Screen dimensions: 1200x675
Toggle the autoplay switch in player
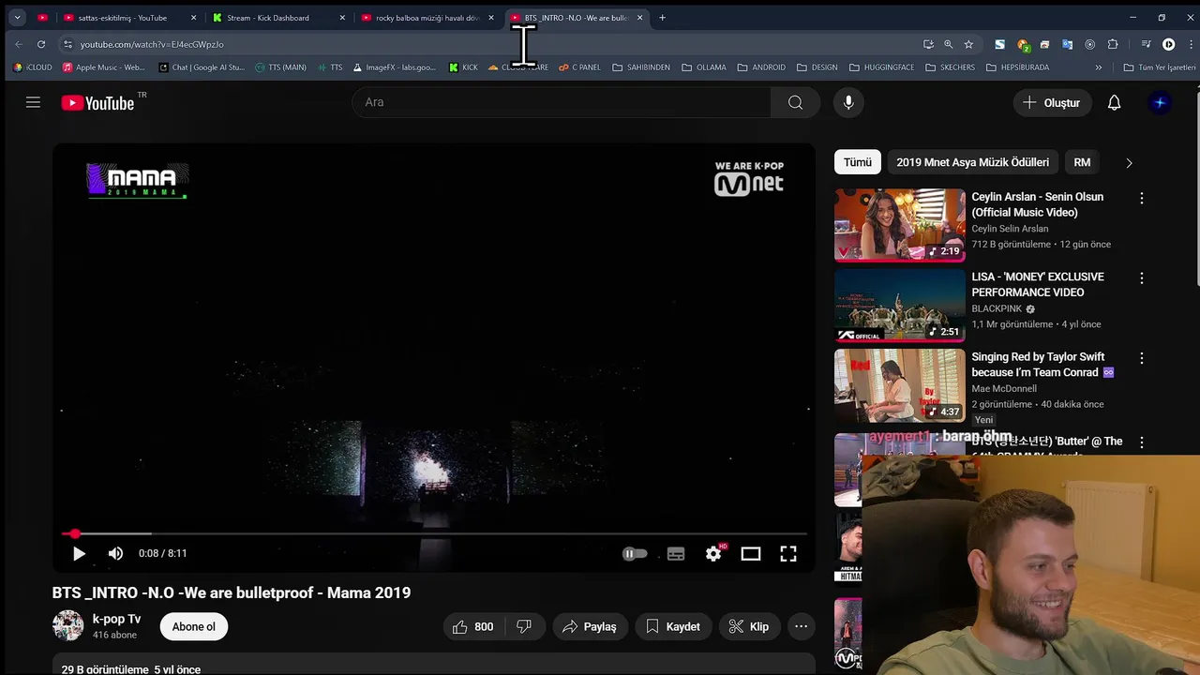[635, 554]
